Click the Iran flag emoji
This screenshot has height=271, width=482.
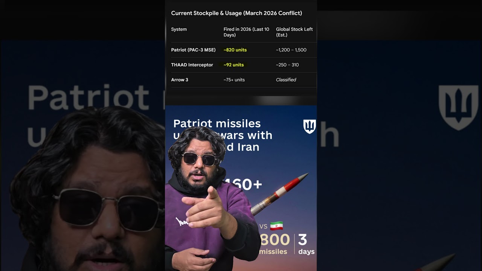(x=277, y=226)
